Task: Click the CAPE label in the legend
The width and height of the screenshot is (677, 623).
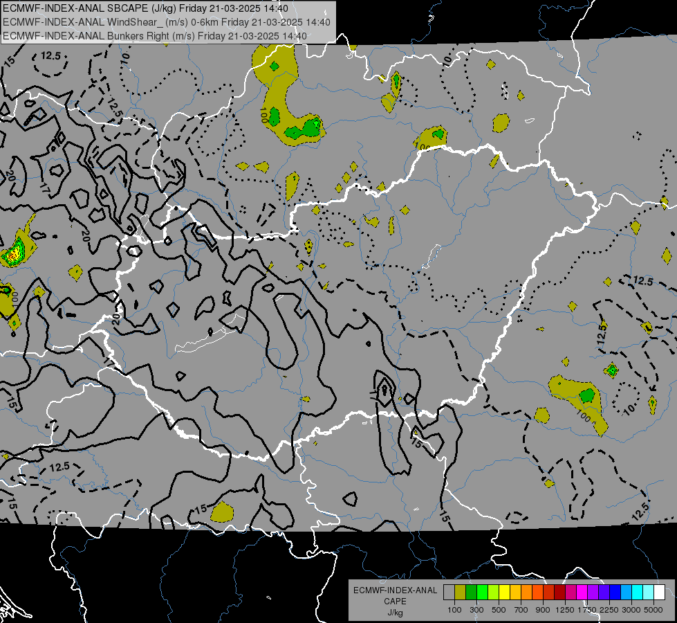Action: pos(395,602)
